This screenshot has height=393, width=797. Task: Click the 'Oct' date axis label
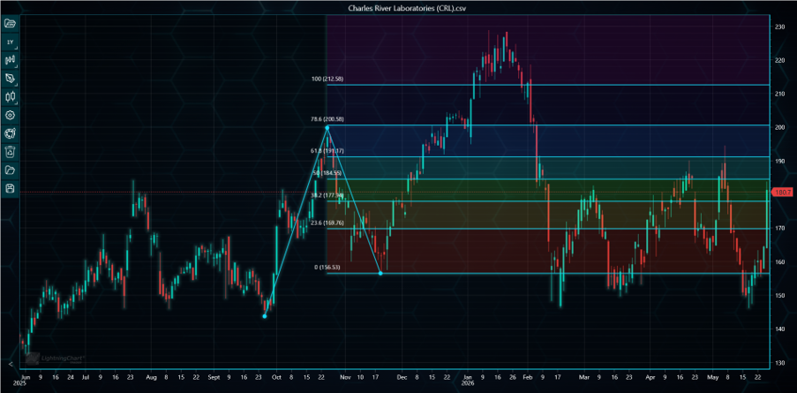click(276, 378)
